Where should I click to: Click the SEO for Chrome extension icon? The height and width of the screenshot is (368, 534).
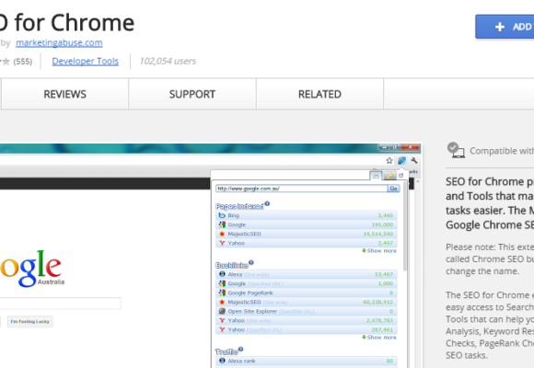[x=401, y=160]
